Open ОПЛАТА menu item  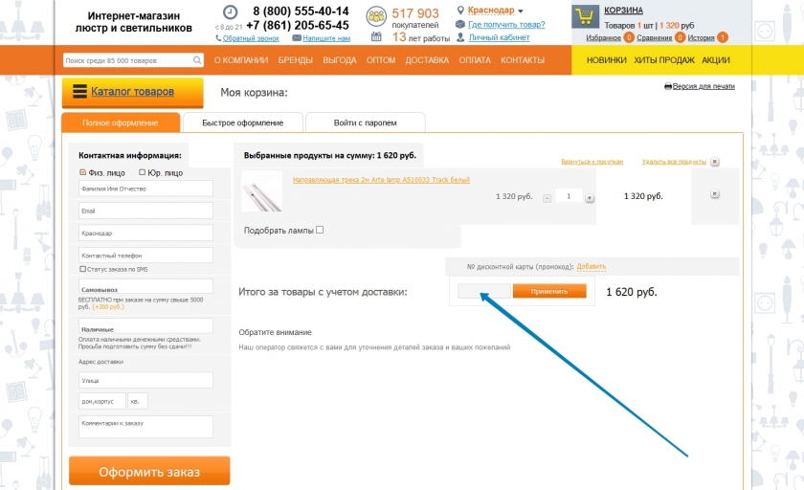tap(475, 60)
